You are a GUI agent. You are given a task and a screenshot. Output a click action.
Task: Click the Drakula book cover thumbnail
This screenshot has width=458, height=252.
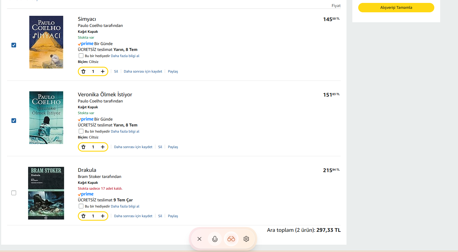46,193
